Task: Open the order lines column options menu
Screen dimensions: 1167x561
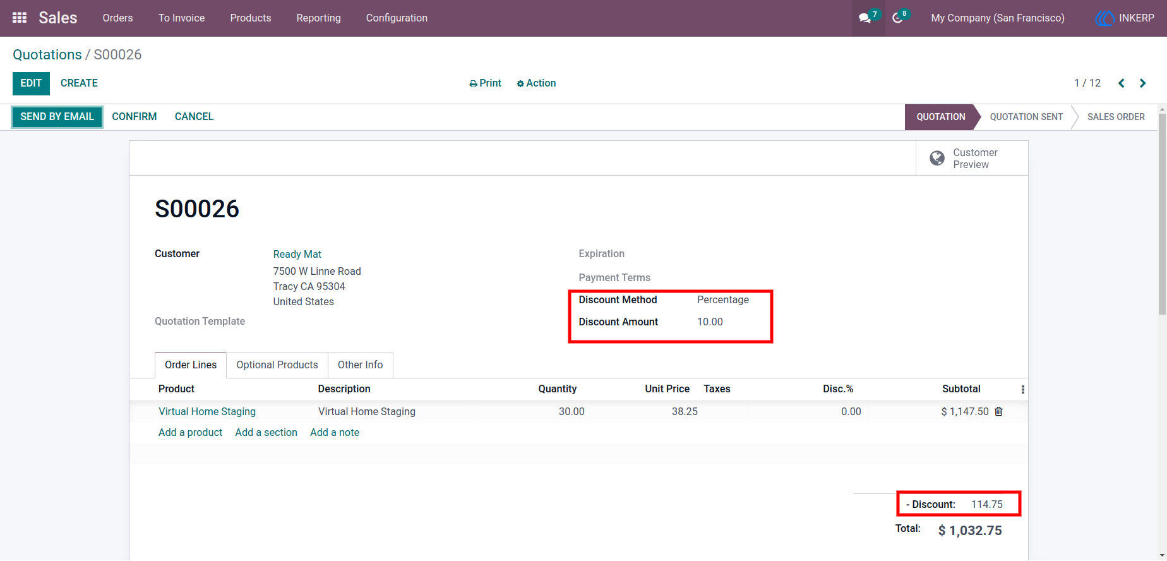Action: pyautogui.click(x=1022, y=389)
